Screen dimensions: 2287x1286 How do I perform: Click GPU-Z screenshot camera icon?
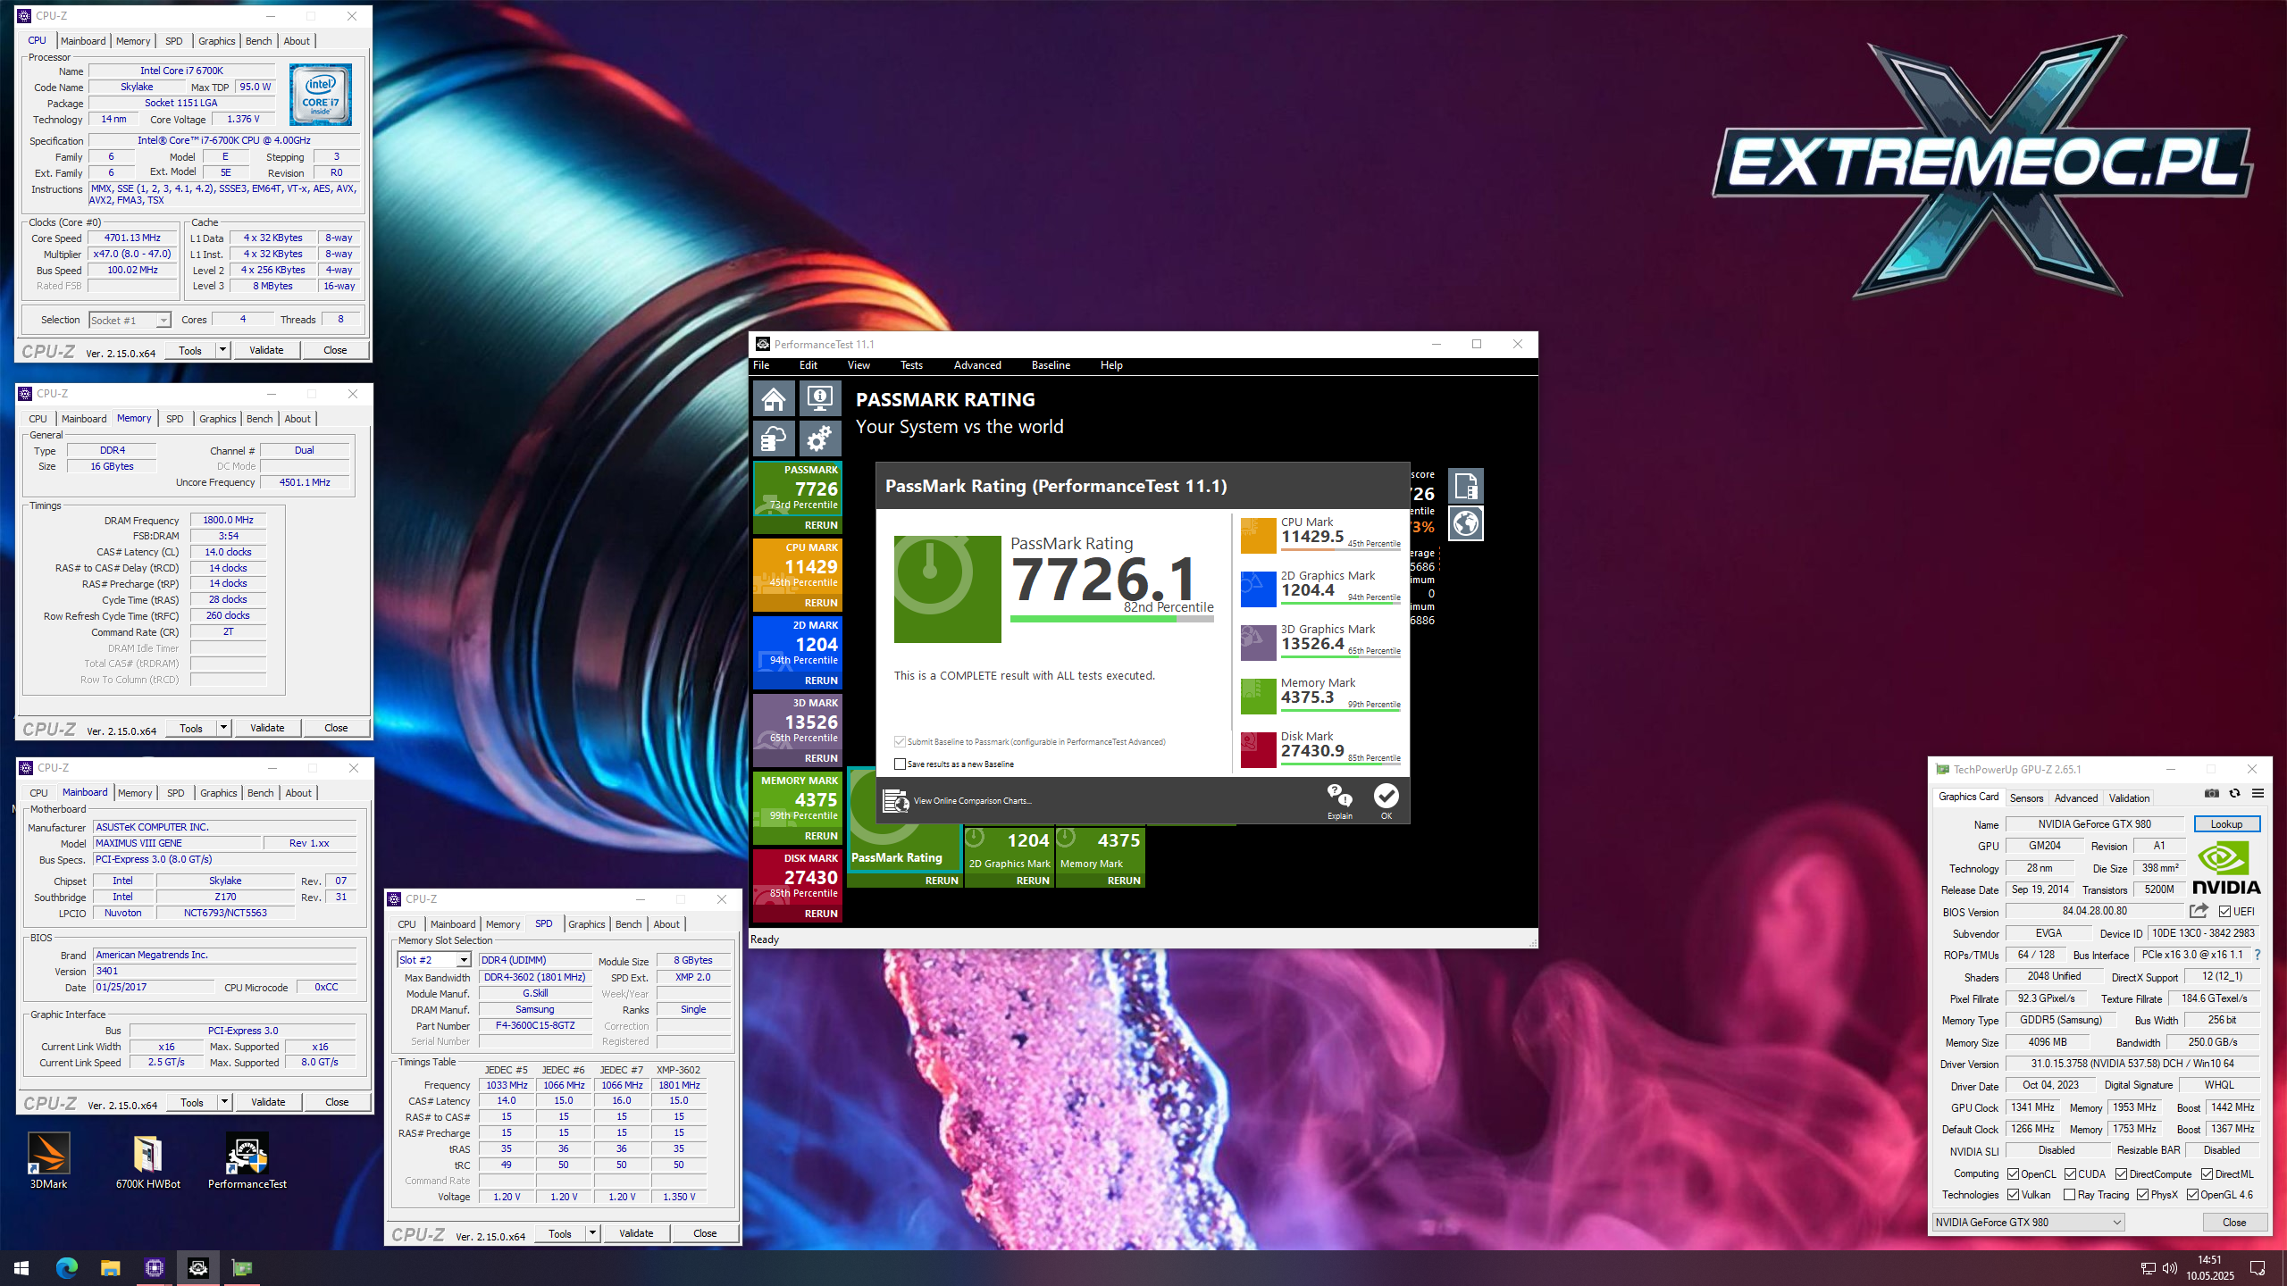[2211, 793]
